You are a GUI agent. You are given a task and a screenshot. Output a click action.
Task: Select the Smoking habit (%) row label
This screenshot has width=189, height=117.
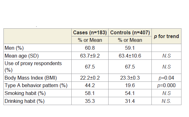[x=25, y=93]
